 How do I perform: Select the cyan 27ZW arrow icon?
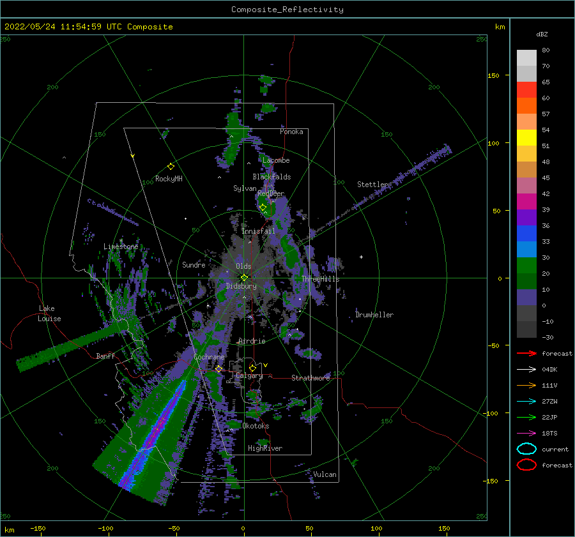coord(526,402)
